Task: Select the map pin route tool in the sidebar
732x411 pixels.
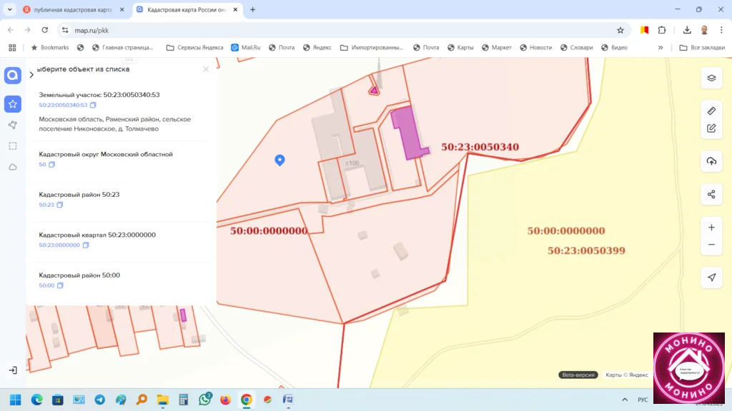Action: [13, 125]
